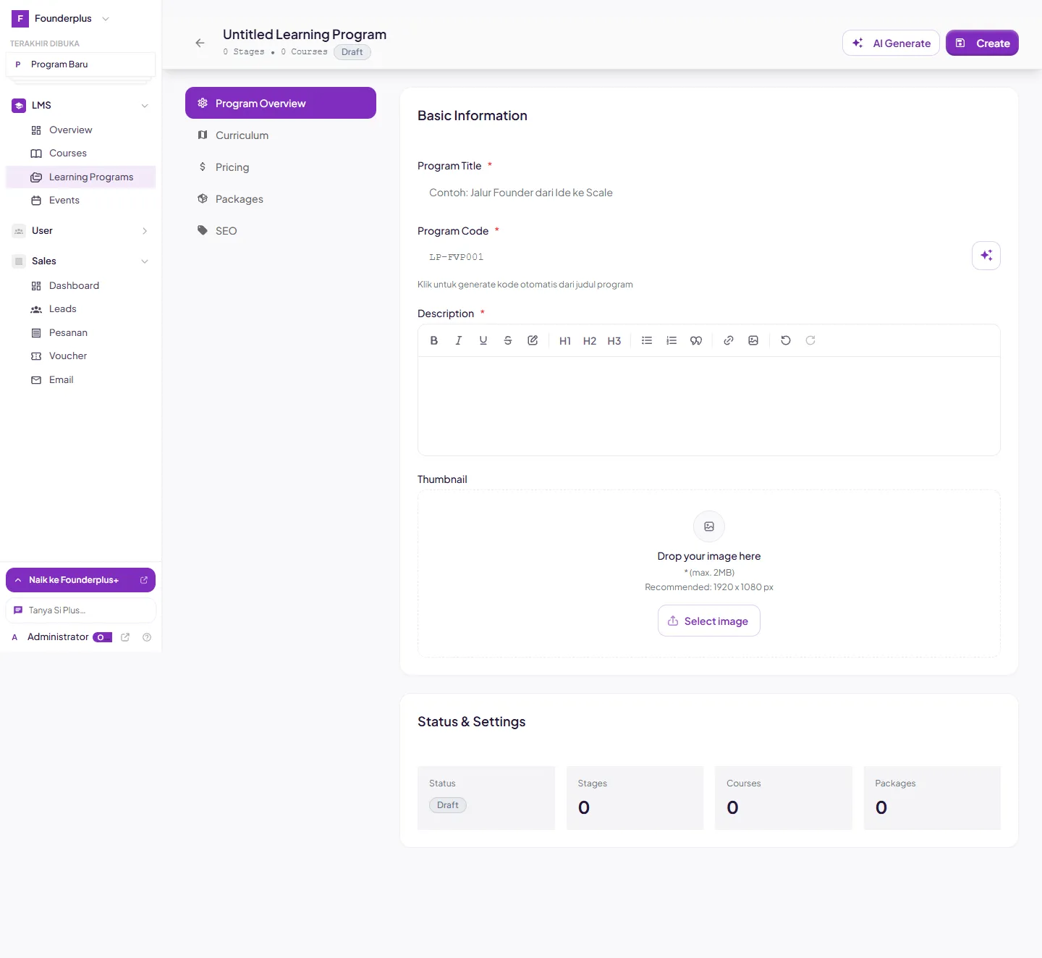Focus the Program Title input field
This screenshot has height=958, width=1042.
pyautogui.click(x=709, y=193)
